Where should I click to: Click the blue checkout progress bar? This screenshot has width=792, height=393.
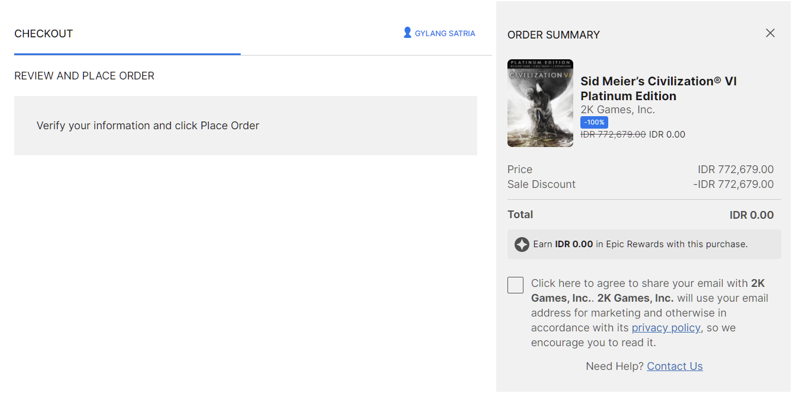tap(127, 54)
